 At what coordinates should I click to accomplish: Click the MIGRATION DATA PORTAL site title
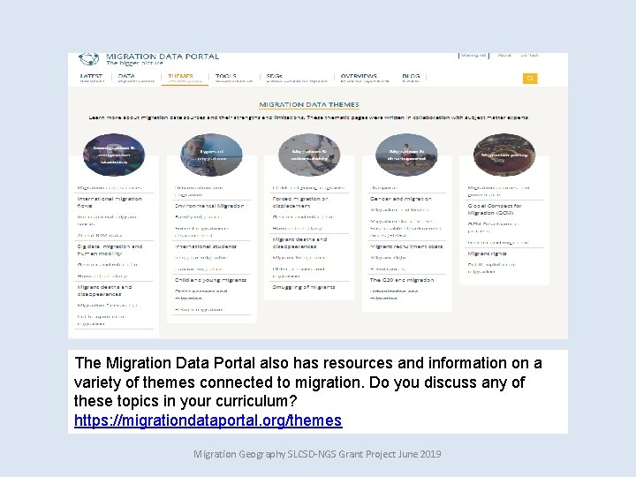click(163, 56)
